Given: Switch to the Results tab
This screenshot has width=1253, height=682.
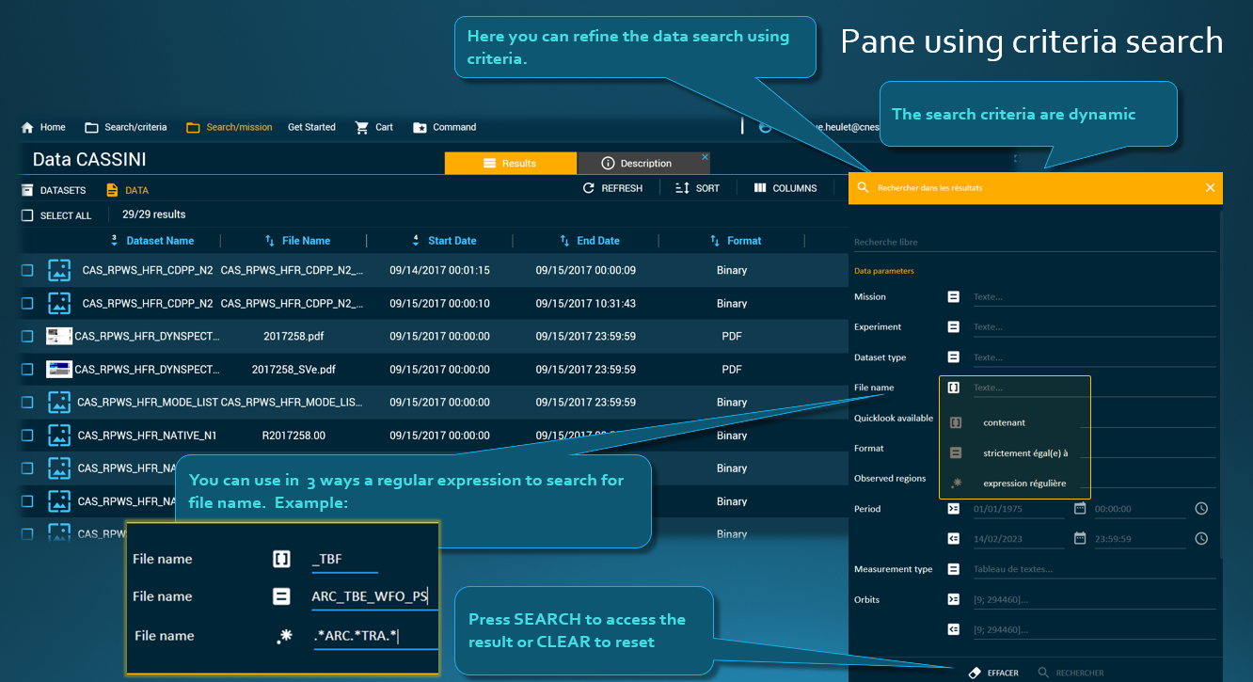Looking at the screenshot, I should [x=511, y=163].
